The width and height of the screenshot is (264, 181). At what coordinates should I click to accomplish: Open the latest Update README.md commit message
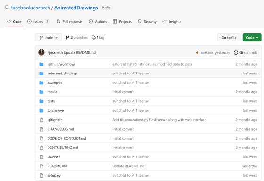coord(80,52)
